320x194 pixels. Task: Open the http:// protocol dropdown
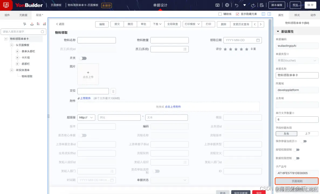pyautogui.click(x=86, y=117)
